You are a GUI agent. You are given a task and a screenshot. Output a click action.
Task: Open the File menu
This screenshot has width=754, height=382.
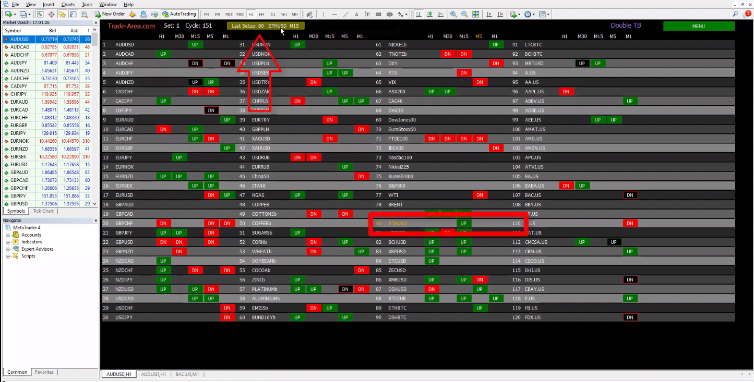(x=16, y=4)
